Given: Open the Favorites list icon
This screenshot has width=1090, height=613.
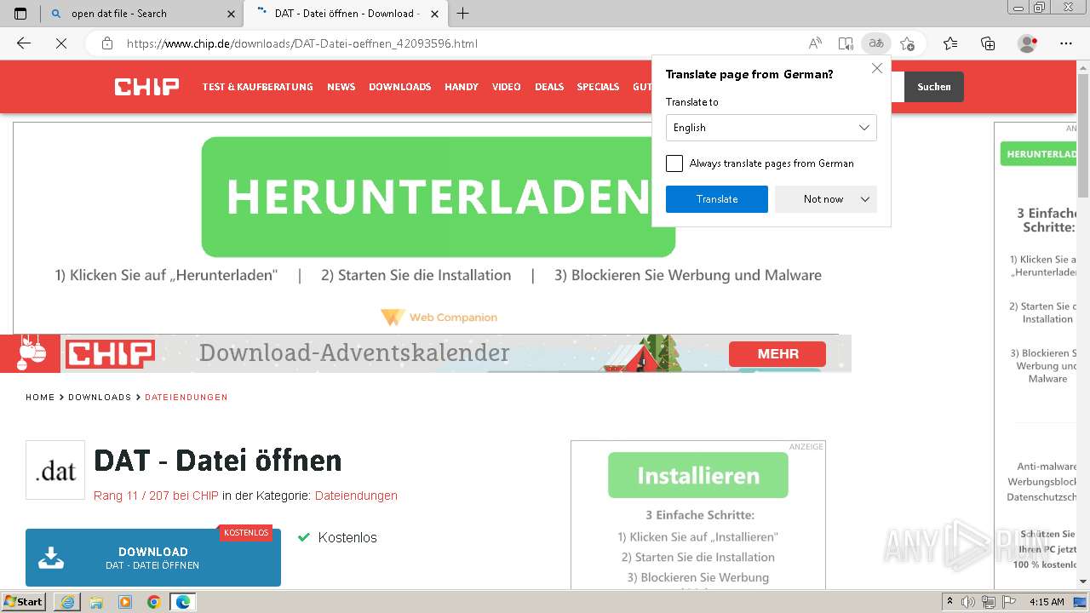Looking at the screenshot, I should (x=950, y=43).
